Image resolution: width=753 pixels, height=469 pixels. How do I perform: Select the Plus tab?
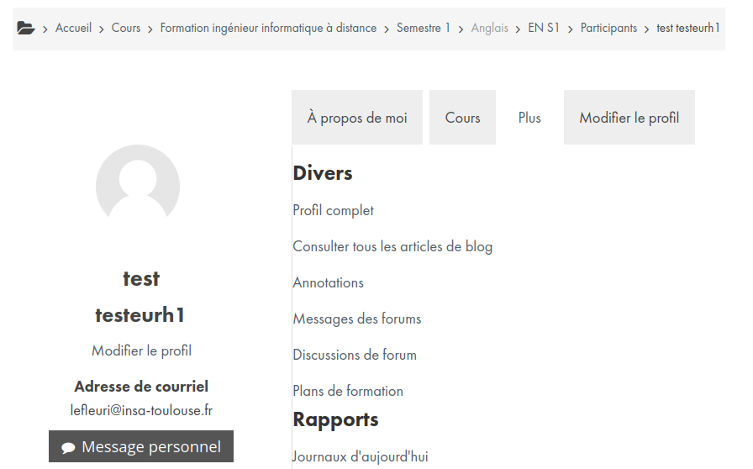(x=529, y=118)
